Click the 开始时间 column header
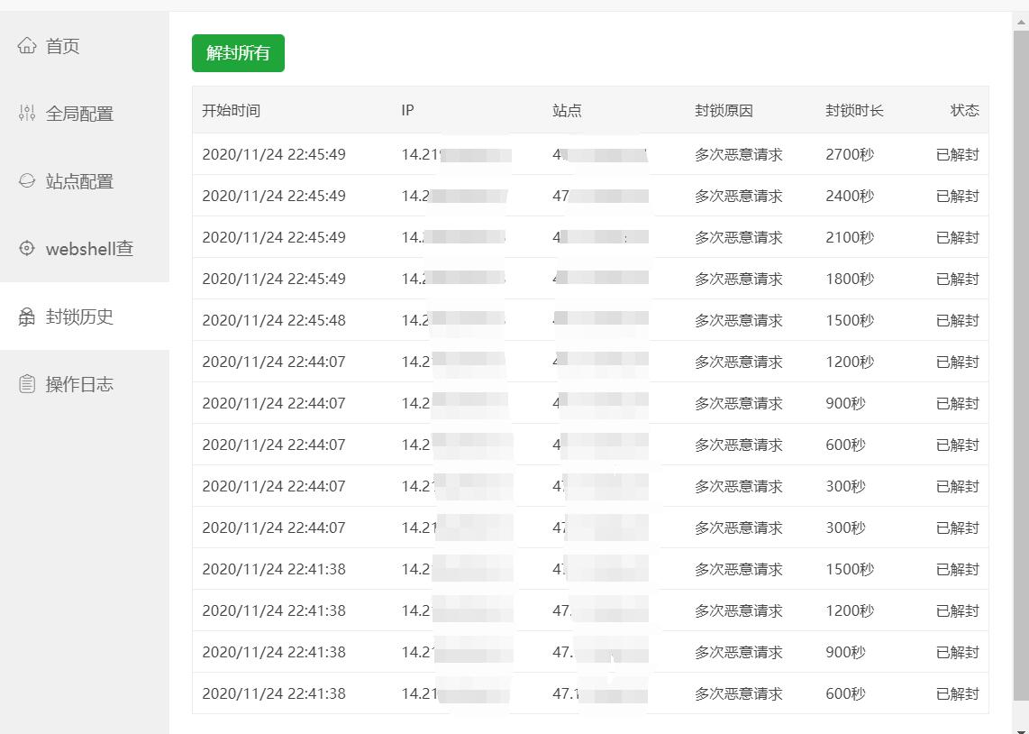The image size is (1029, 734). [231, 110]
